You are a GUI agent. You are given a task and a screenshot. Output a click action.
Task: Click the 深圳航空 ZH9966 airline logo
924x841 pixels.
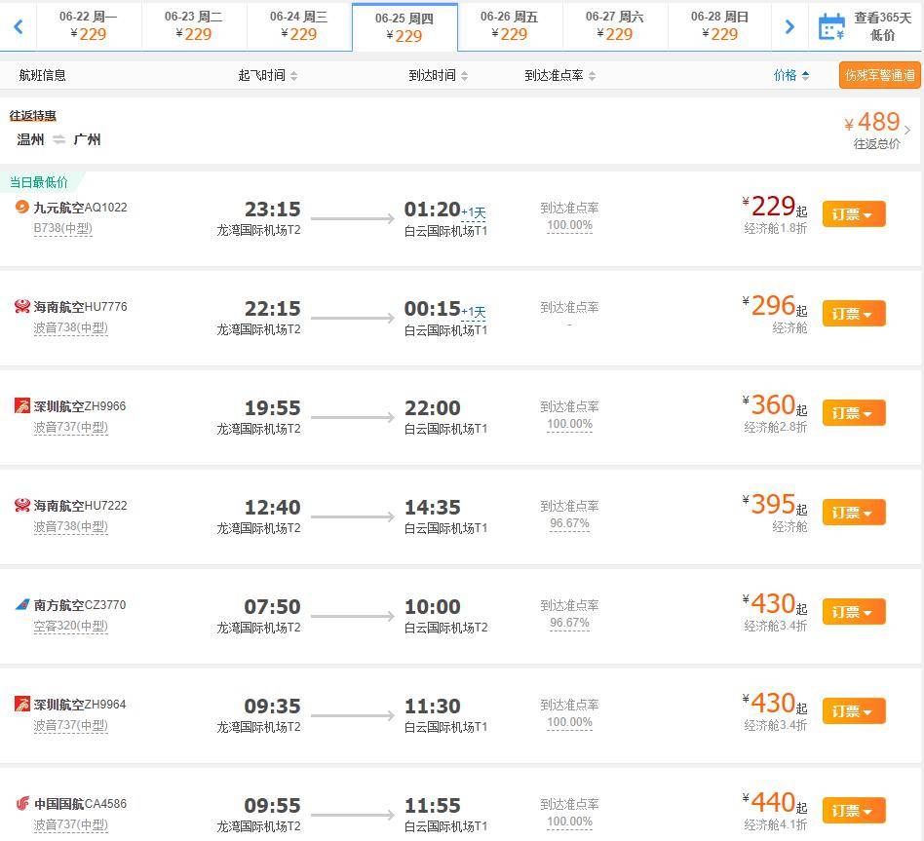coord(21,405)
